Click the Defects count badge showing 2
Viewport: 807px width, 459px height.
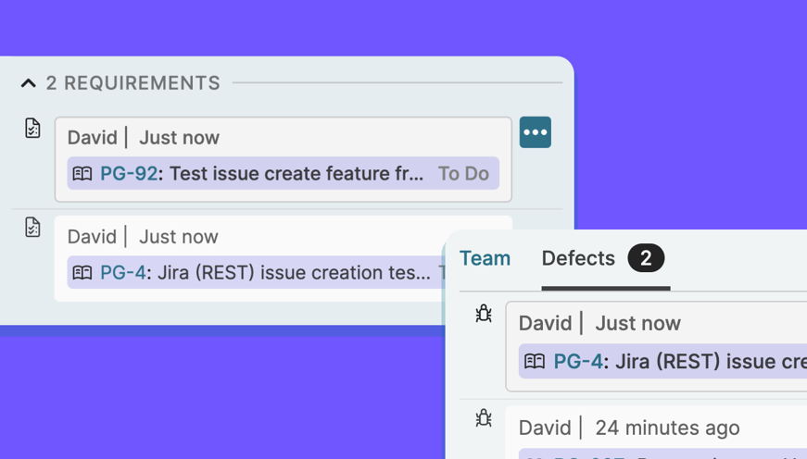point(646,258)
